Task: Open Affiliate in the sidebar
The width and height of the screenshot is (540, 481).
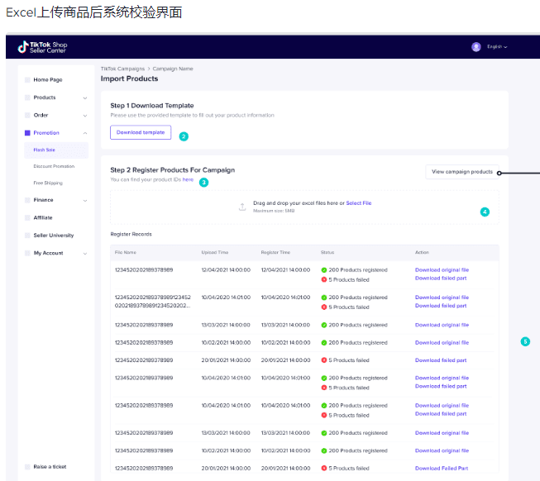Action: coord(43,218)
